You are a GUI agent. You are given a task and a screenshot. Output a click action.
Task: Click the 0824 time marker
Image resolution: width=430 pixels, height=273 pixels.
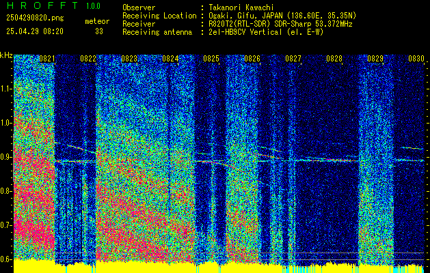pyautogui.click(x=170, y=58)
